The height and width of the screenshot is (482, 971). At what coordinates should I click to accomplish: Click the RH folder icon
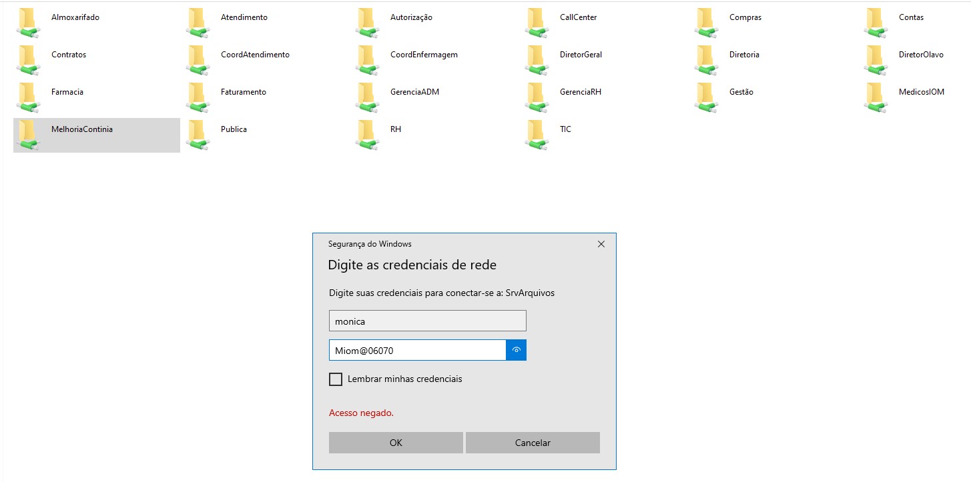(x=368, y=135)
